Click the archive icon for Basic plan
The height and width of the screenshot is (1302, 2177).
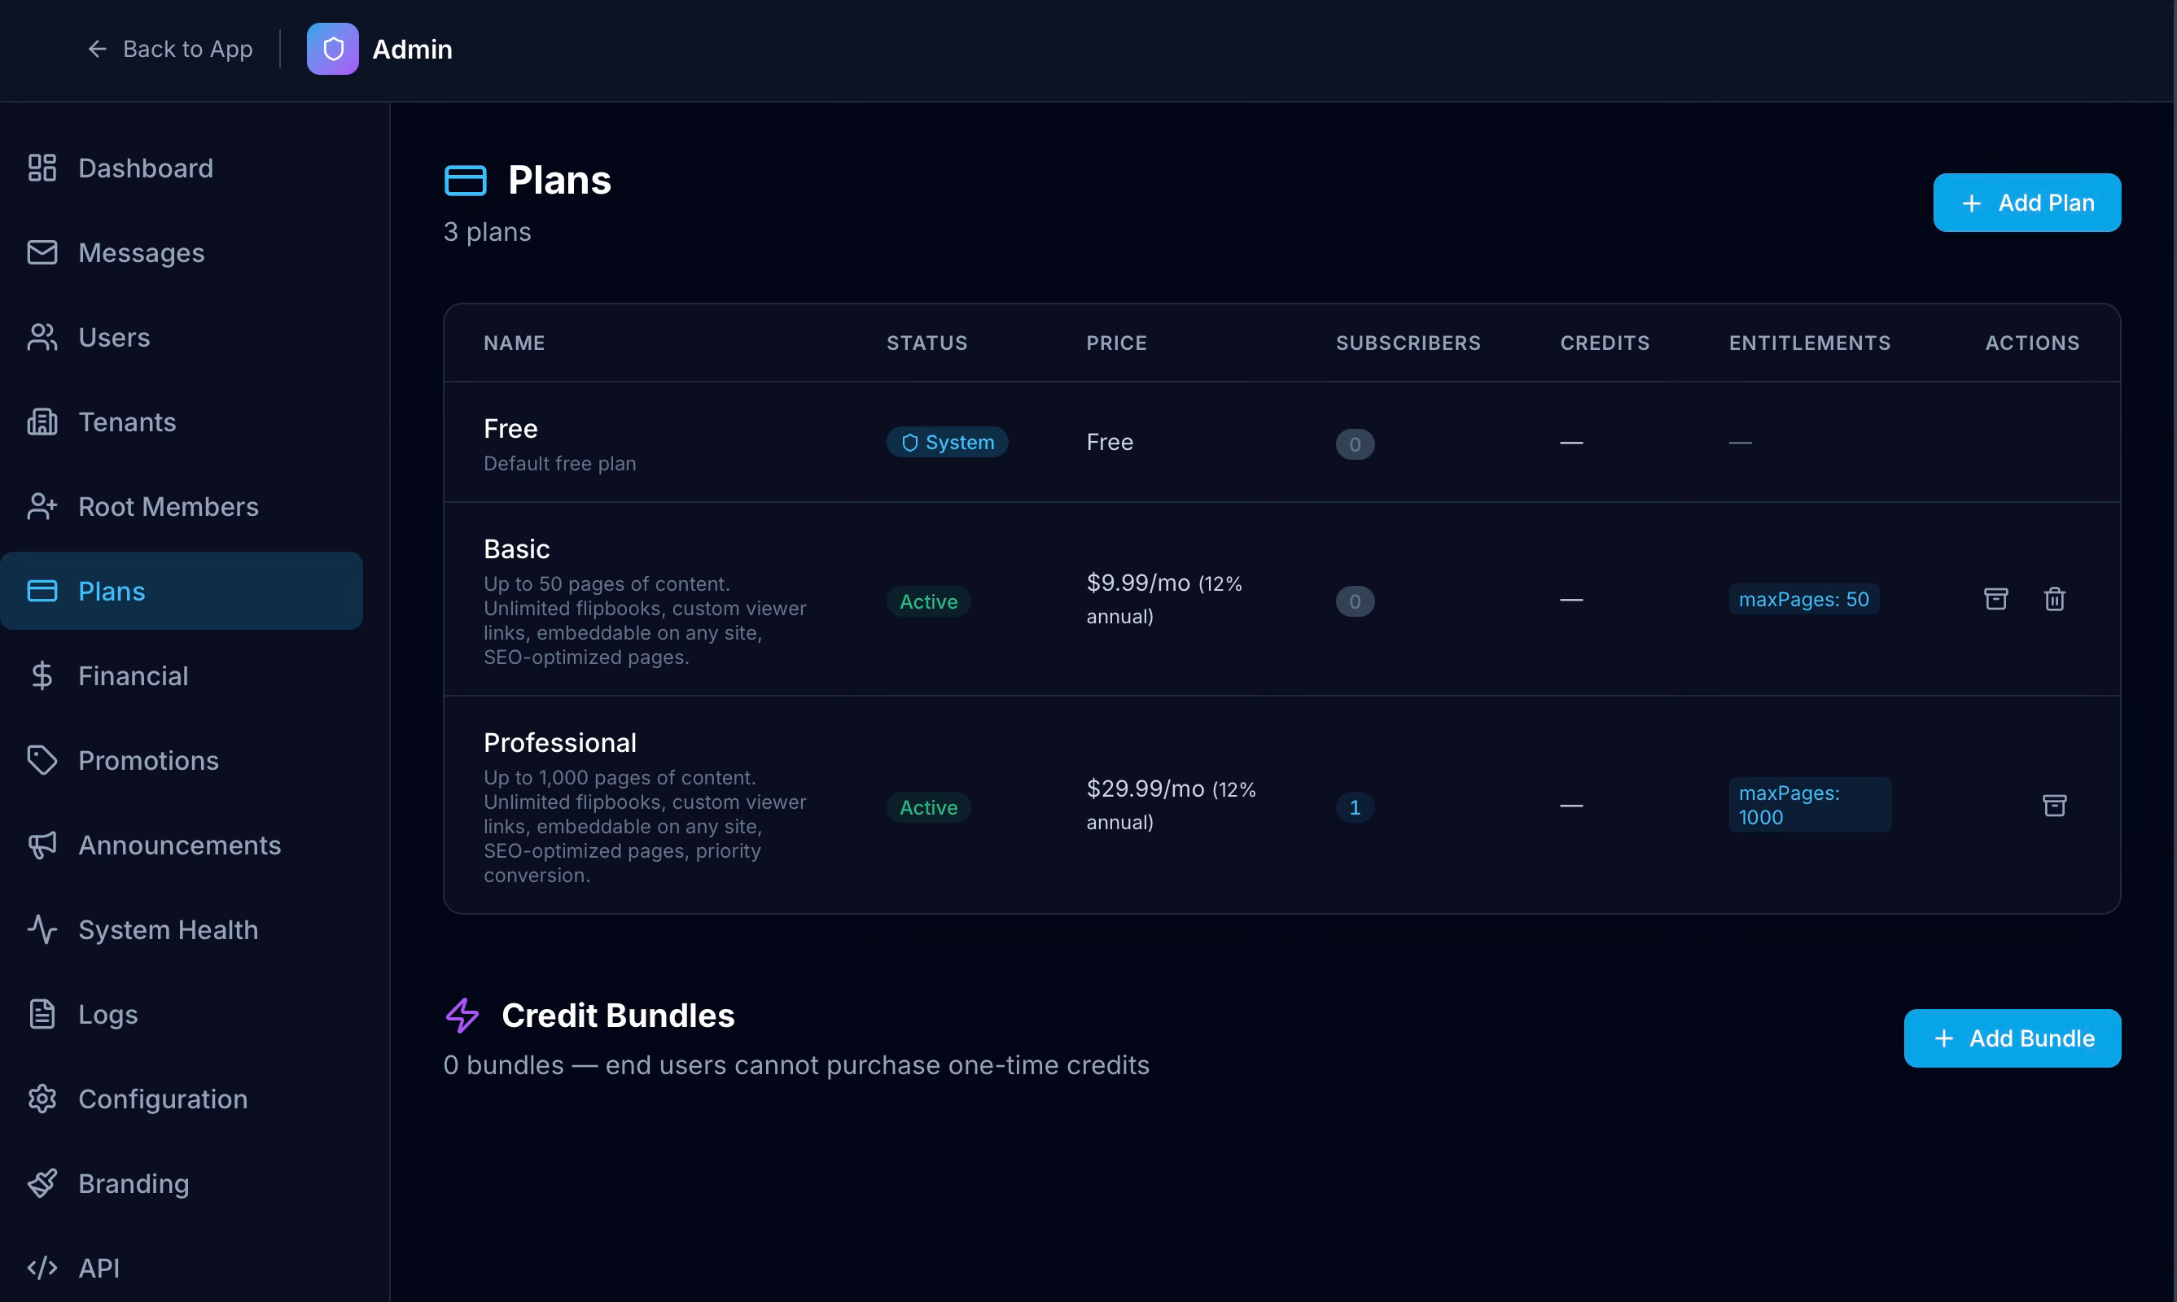point(1995,599)
